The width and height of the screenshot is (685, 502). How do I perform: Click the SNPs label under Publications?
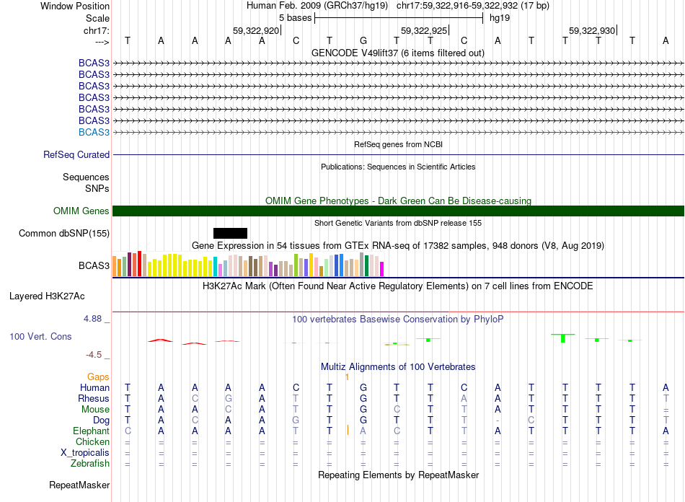pos(97,188)
